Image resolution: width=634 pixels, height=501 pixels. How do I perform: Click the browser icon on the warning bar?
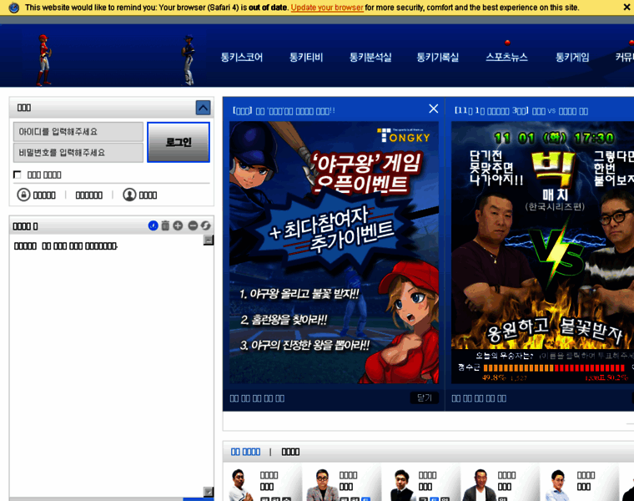coord(13,8)
